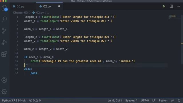Viewport: 183px width, 103px height.
Task: Click the 'pass' statement on line 15
Action: tap(34, 73)
